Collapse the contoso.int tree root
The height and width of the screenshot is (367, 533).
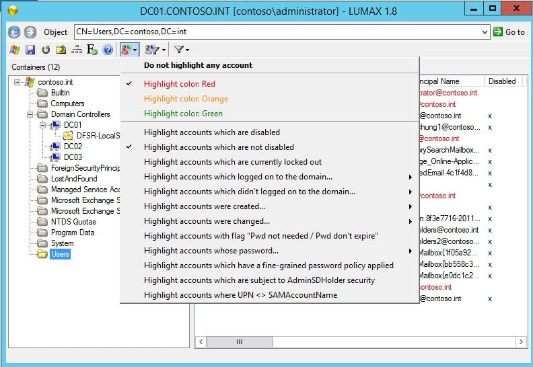pyautogui.click(x=17, y=82)
